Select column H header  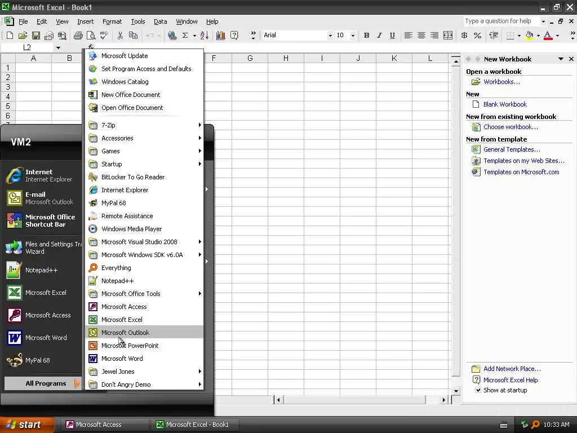(x=286, y=58)
